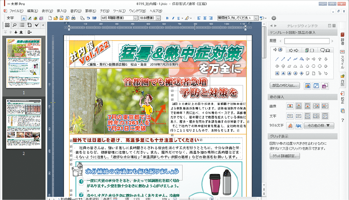Switch to the 辞書 side tab
The image size is (349, 200).
tap(342, 39)
